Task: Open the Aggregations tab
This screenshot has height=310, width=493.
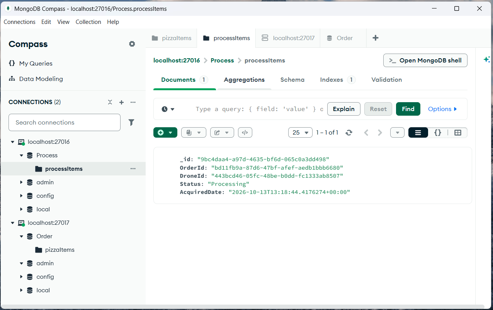Action: (x=244, y=80)
